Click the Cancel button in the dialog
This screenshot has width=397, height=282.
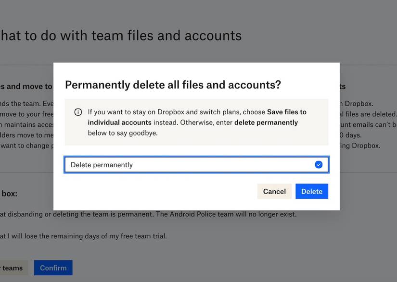(274, 191)
